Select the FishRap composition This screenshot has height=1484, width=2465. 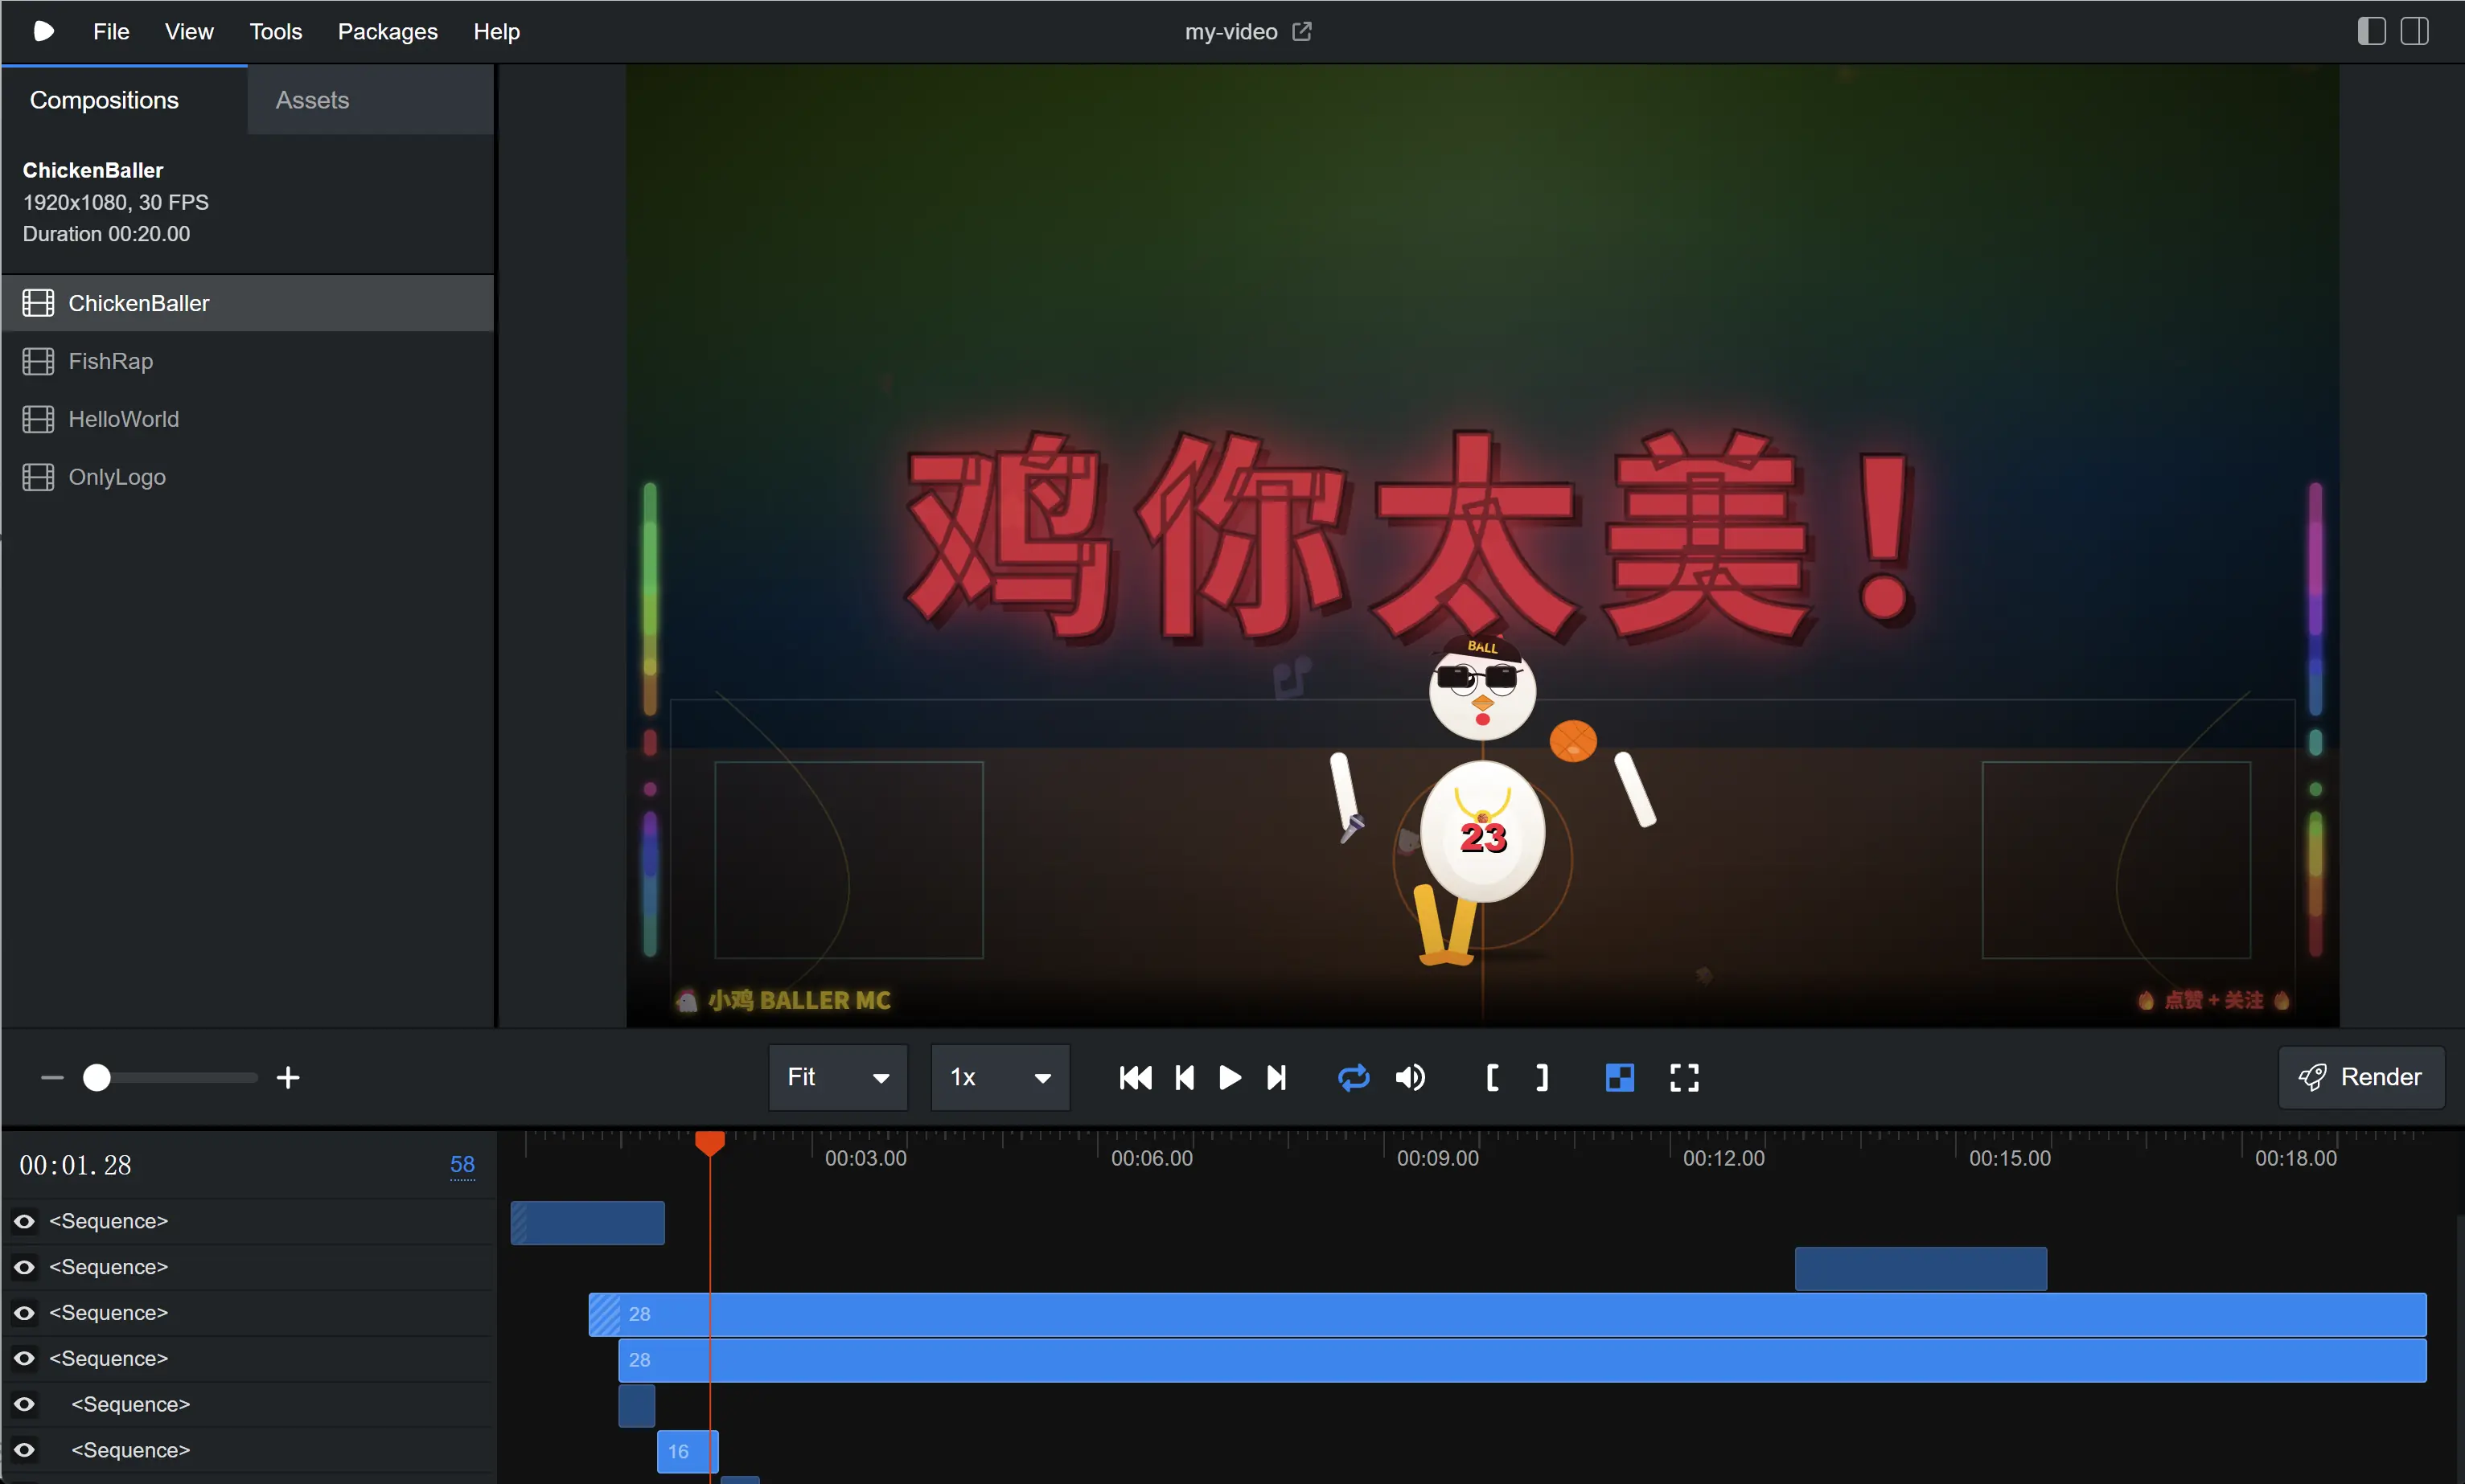point(110,361)
